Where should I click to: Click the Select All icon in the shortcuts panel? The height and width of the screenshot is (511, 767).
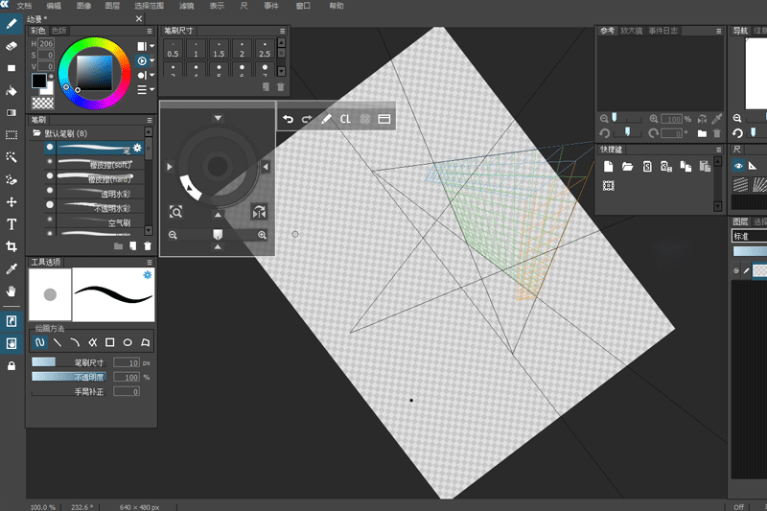(x=609, y=186)
